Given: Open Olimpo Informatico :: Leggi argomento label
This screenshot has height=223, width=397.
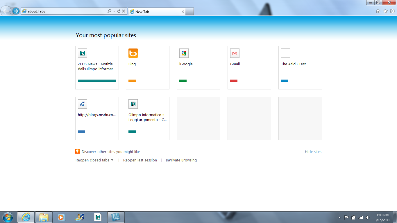Looking at the screenshot, I should [x=148, y=117].
